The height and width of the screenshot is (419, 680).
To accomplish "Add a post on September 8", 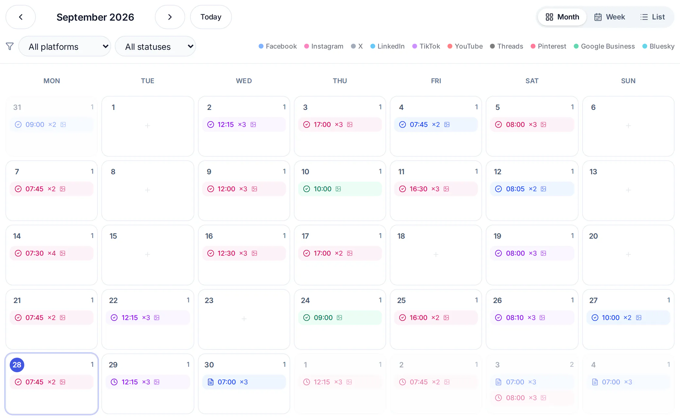I will 148,190.
